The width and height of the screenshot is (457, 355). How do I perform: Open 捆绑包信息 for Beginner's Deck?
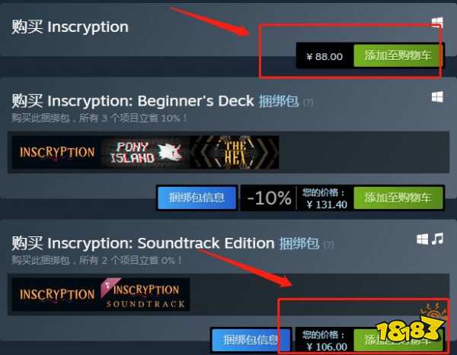pyautogui.click(x=197, y=198)
